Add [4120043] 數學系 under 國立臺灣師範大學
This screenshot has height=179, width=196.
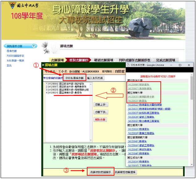coord(137,141)
